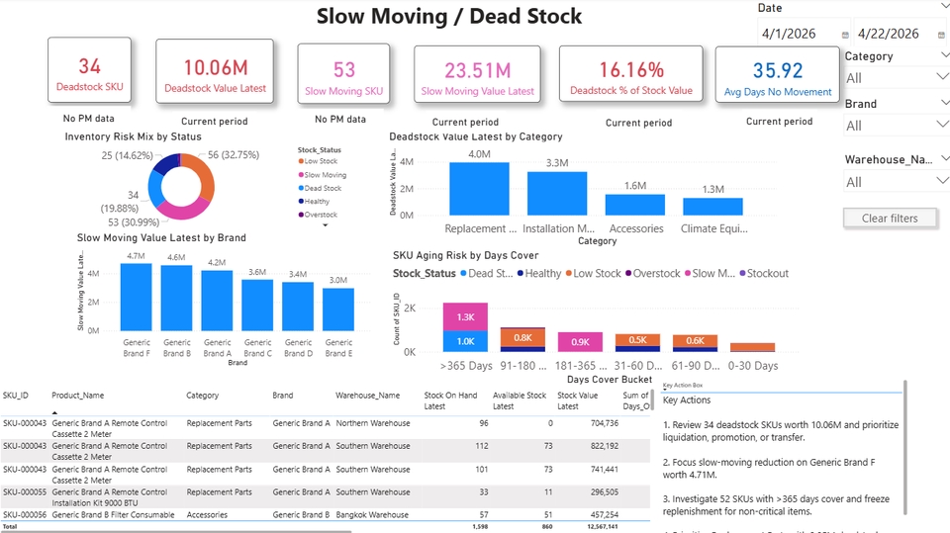Click the Northern Warehouse table cell
The height and width of the screenshot is (533, 950).
click(373, 423)
